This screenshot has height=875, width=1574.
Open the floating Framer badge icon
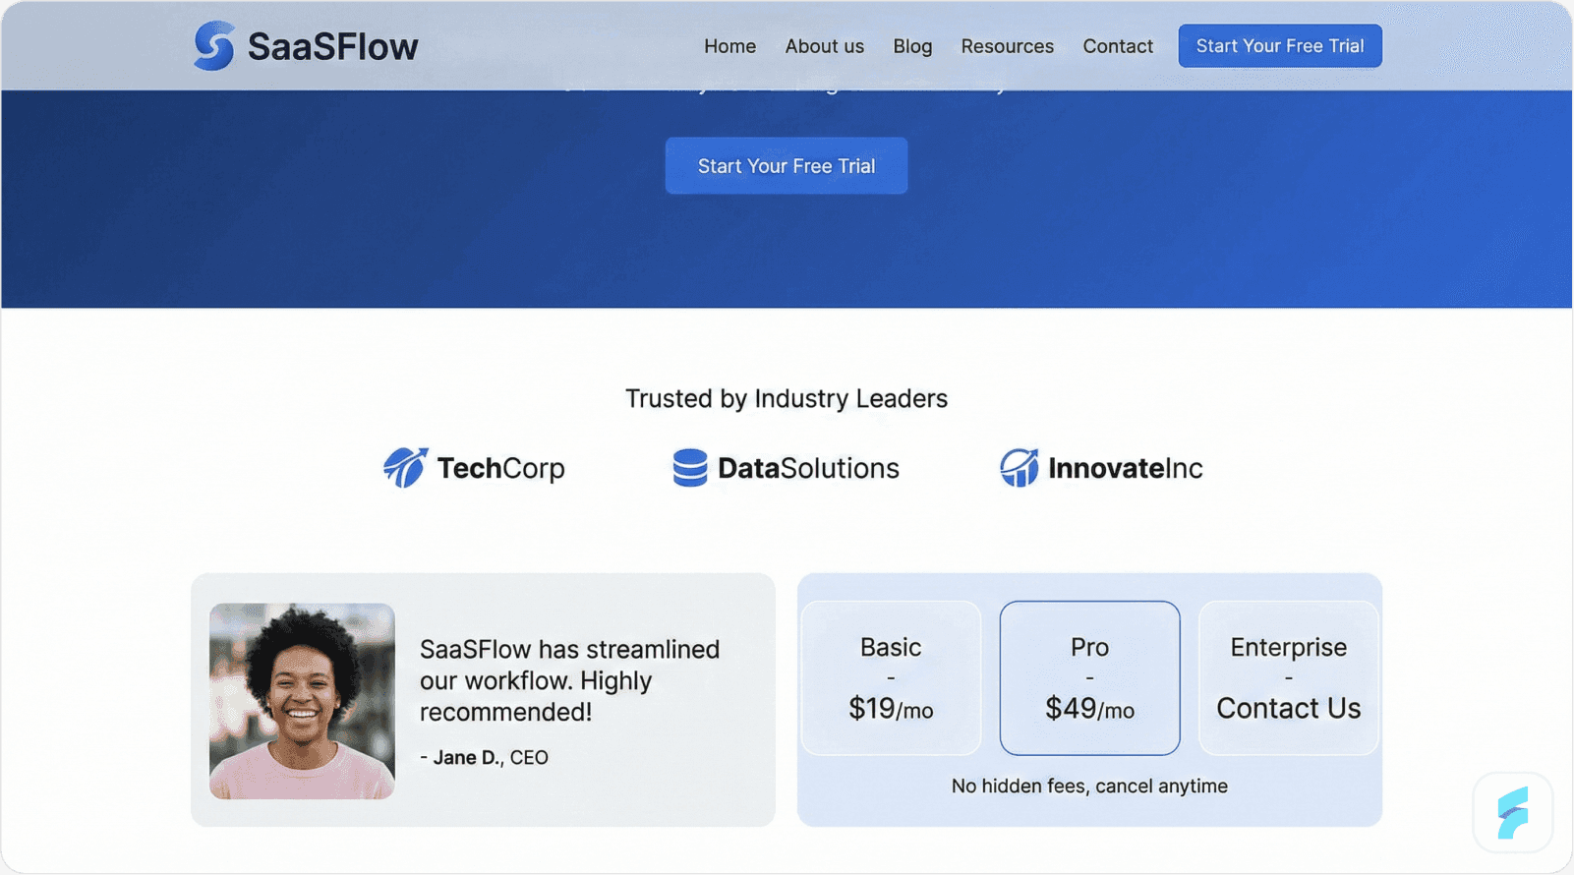click(1513, 813)
